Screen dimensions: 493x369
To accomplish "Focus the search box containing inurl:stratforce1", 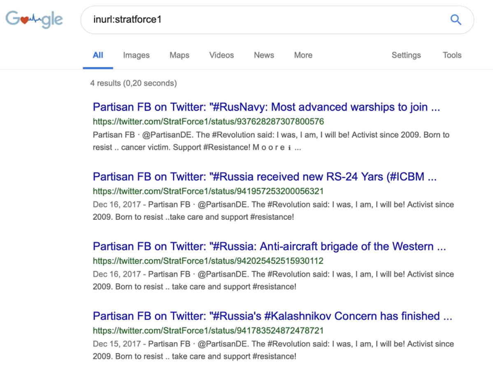I will [277, 20].
